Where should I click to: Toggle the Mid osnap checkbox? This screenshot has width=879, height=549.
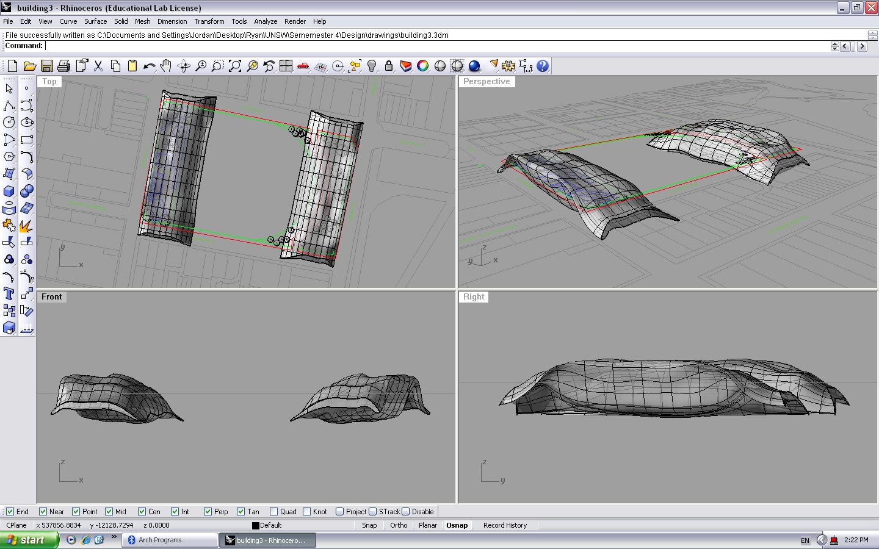[109, 512]
